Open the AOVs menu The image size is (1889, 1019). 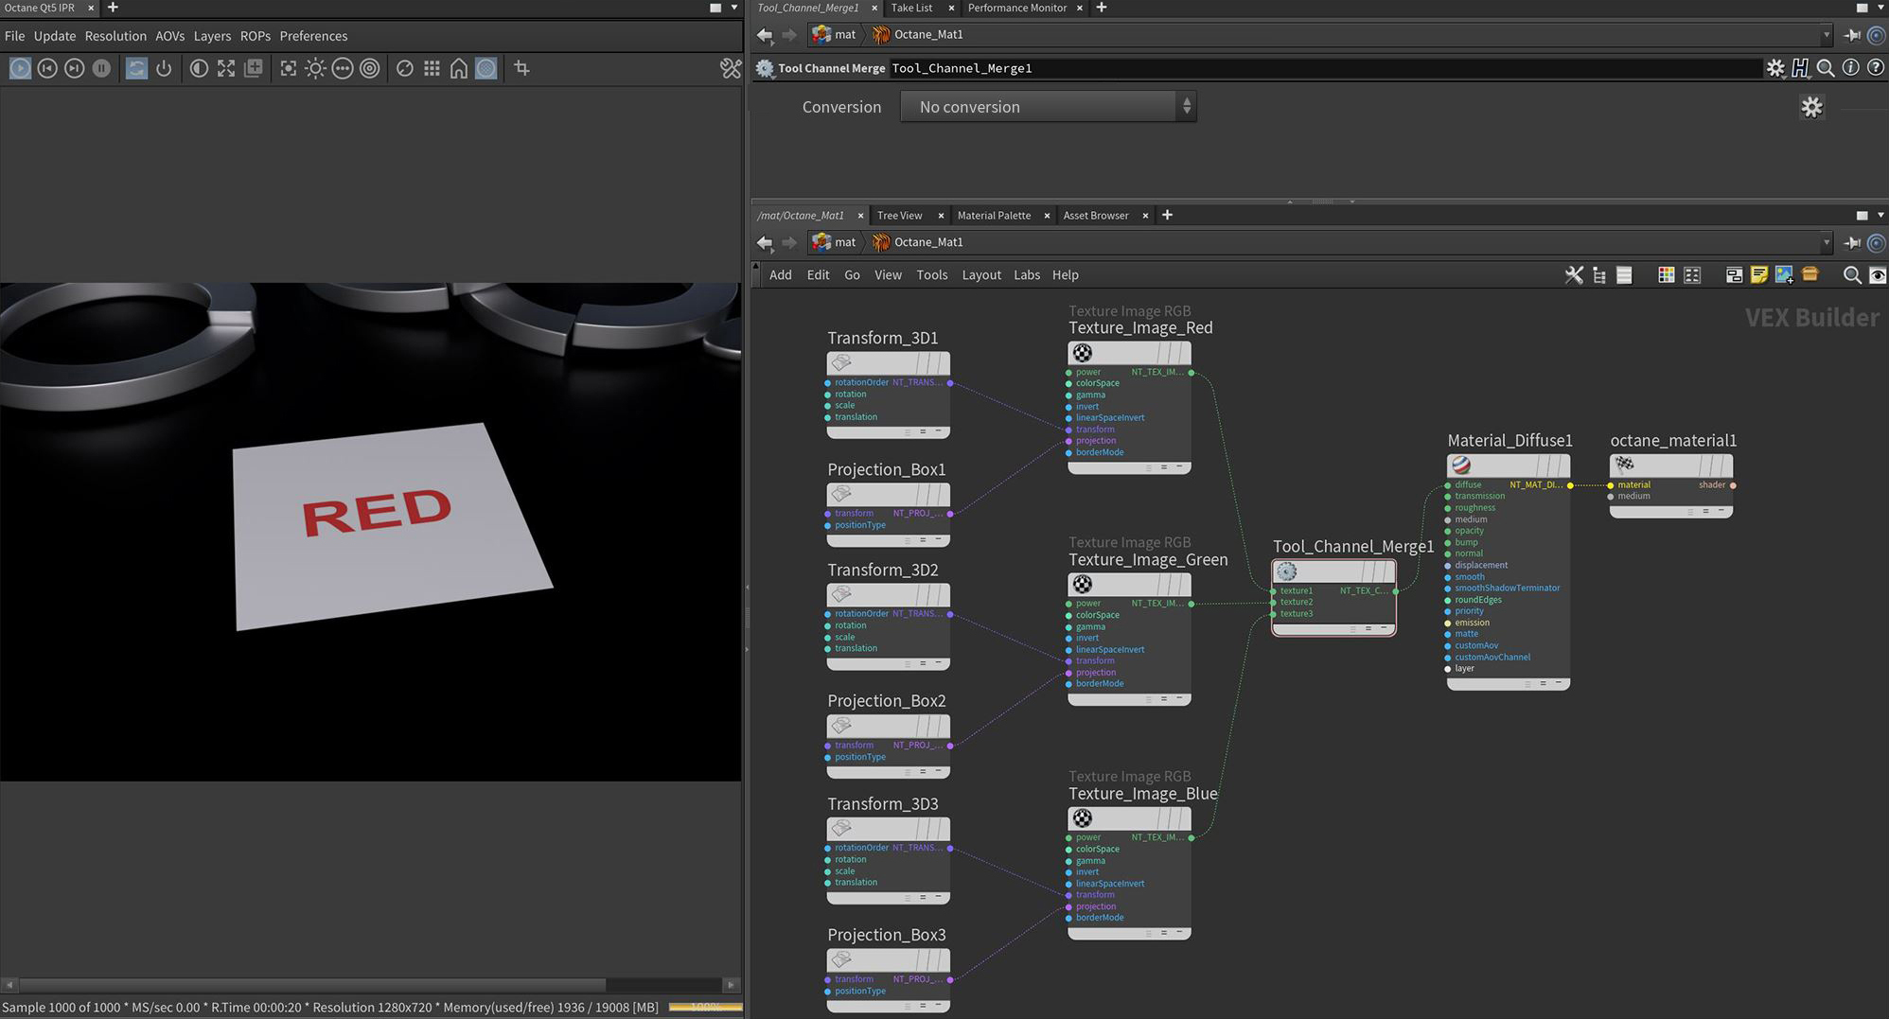point(169,36)
